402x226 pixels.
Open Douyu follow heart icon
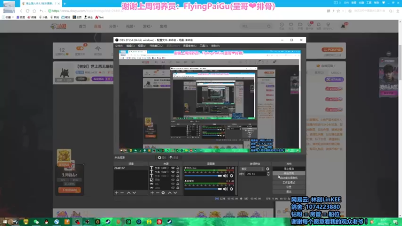click(x=291, y=26)
